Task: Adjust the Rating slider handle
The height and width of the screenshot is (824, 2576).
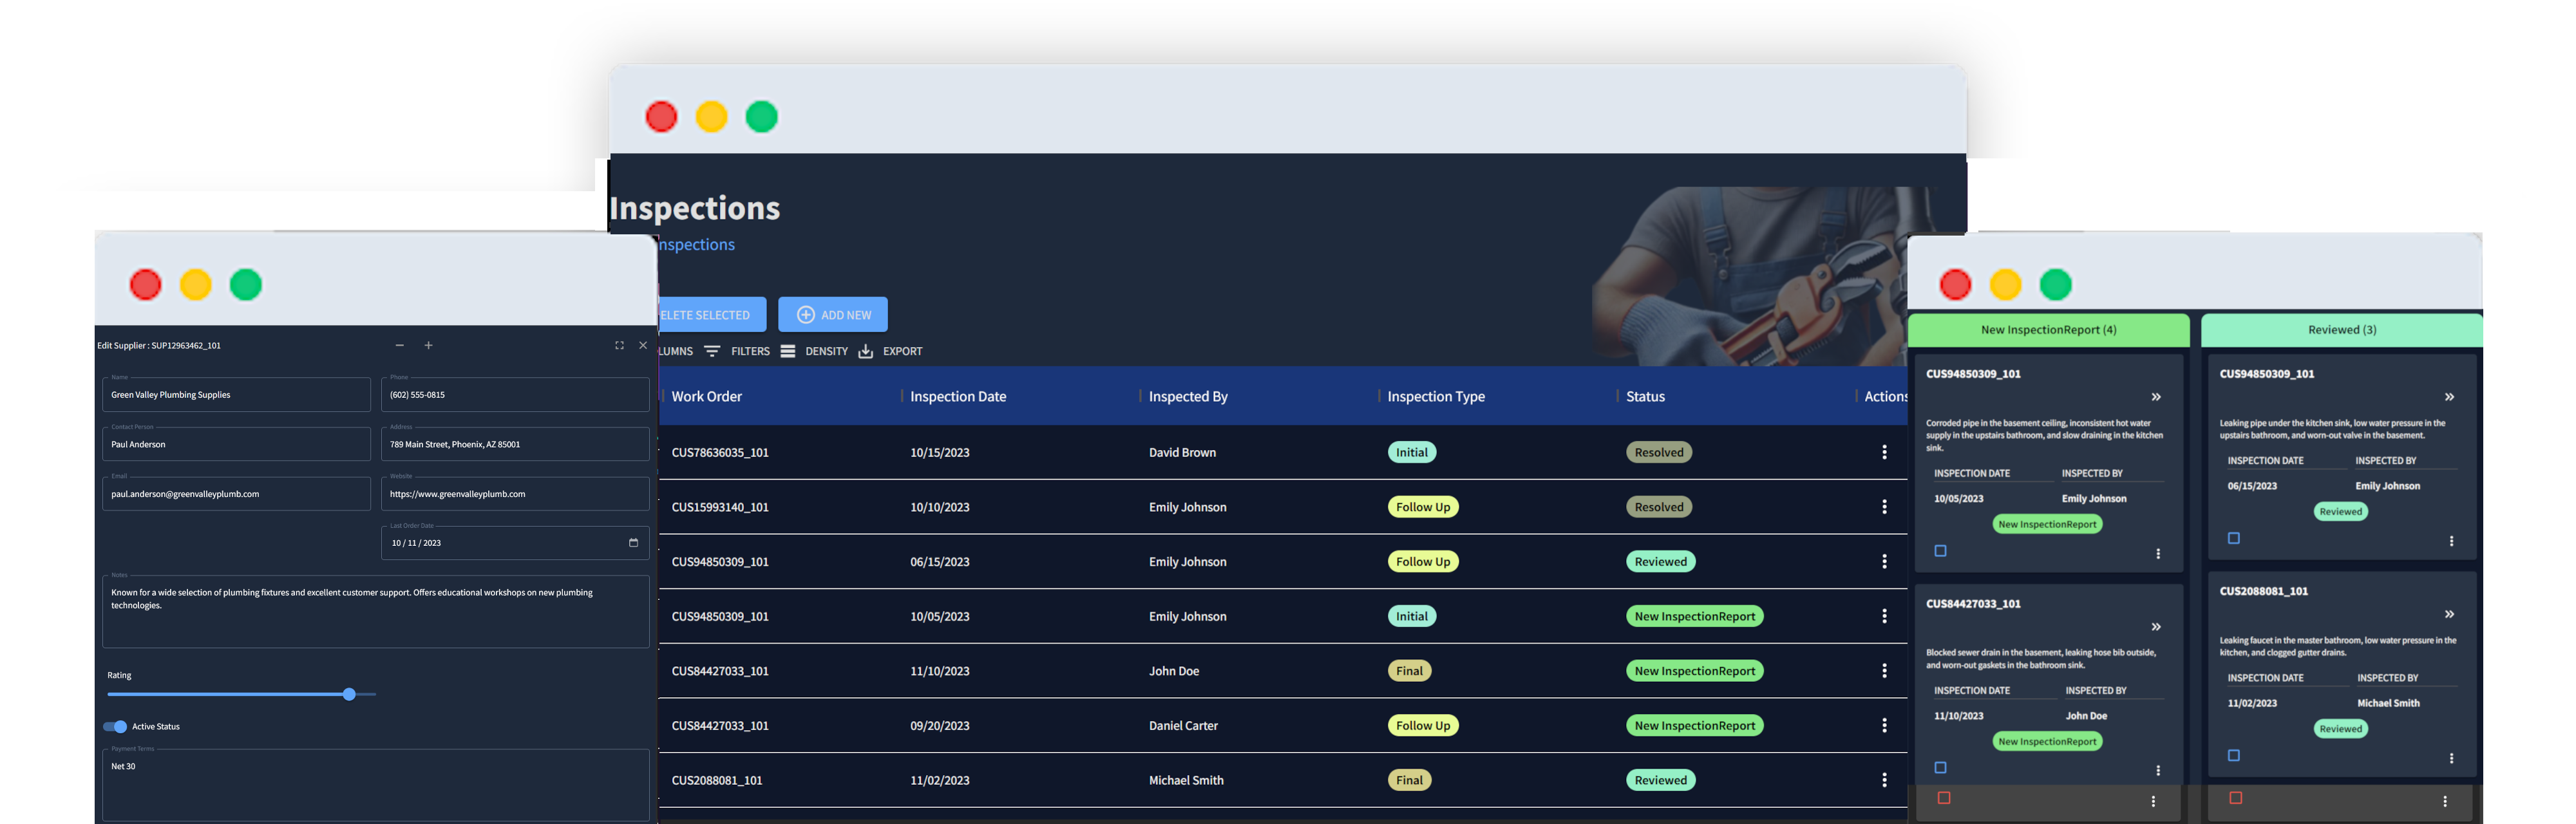Action: 349,694
